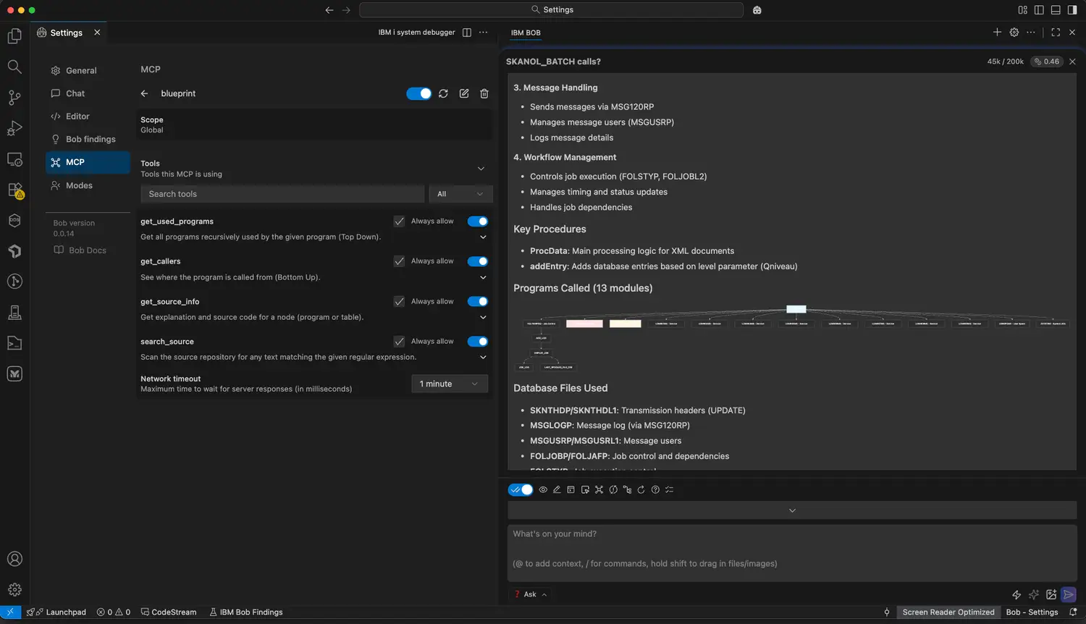Click IBM Bob Findings in the status bar
Image resolution: width=1086 pixels, height=624 pixels.
point(246,612)
